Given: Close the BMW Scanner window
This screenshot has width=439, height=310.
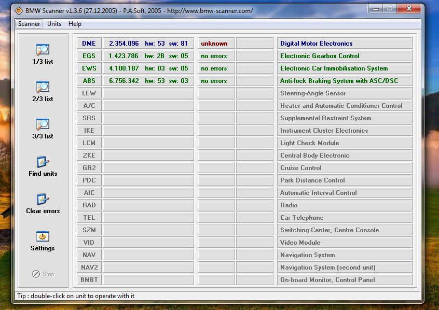Looking at the screenshot, I should [x=409, y=9].
